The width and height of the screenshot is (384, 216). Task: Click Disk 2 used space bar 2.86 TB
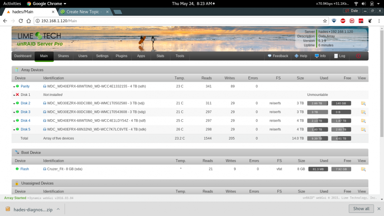[318, 103]
